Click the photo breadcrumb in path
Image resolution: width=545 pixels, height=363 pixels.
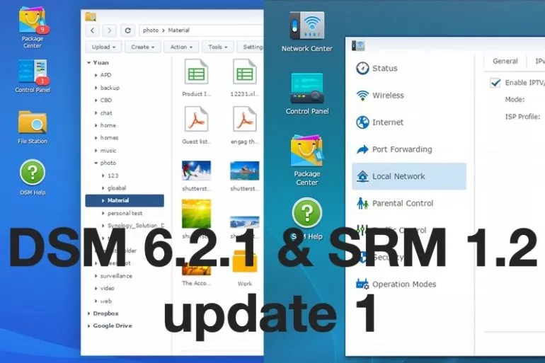[x=151, y=30]
